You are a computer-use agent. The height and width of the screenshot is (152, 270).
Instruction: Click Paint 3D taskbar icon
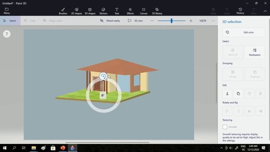point(73,148)
